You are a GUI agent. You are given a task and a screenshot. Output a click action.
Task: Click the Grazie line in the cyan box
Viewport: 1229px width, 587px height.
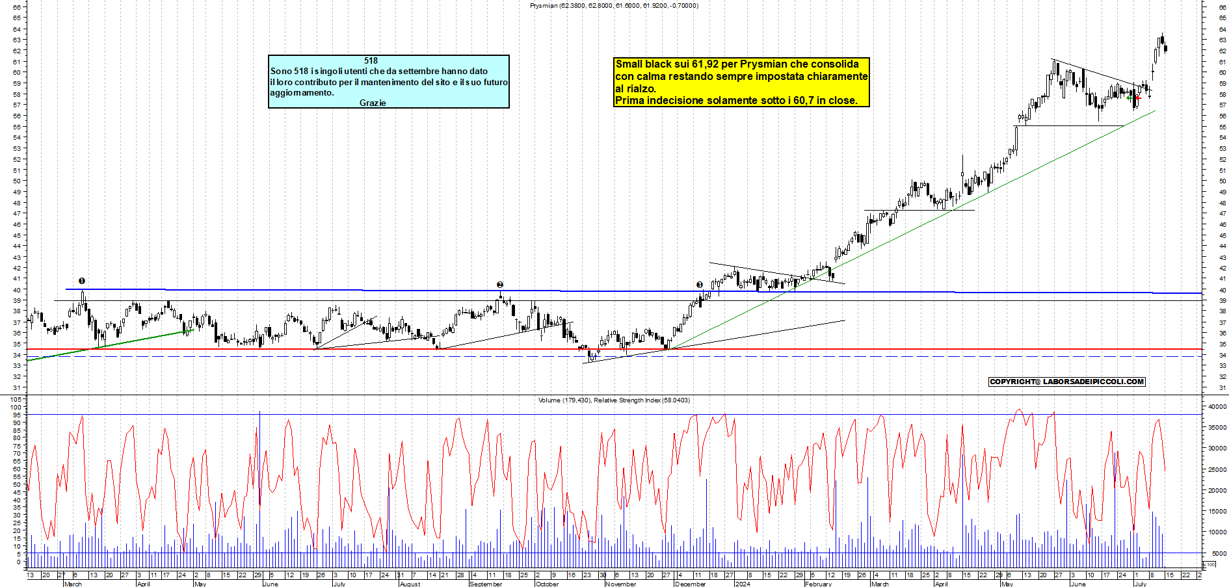click(x=373, y=103)
